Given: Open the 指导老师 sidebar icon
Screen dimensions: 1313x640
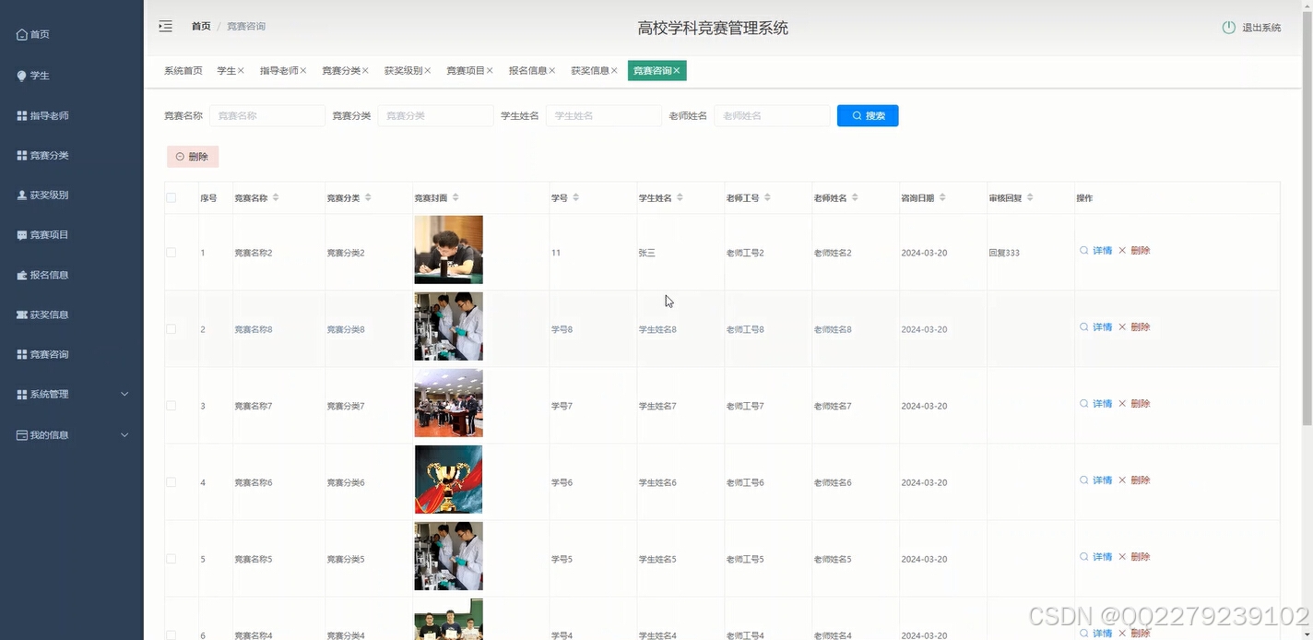Looking at the screenshot, I should (20, 114).
